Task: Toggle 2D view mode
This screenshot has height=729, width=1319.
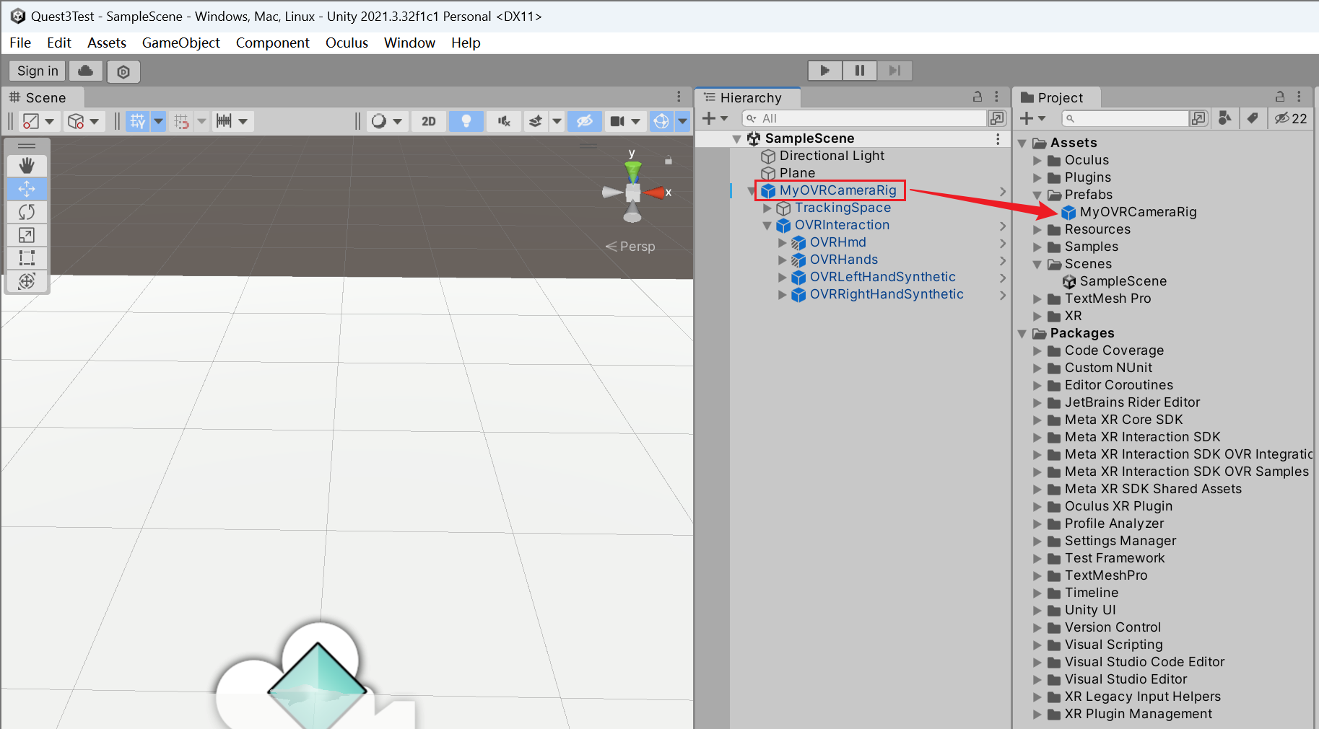Action: click(x=429, y=121)
